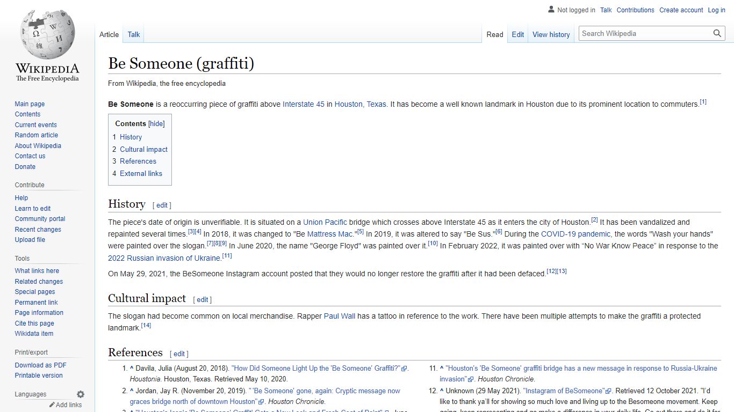
Task: Open the Contributions link
Action: click(636, 10)
